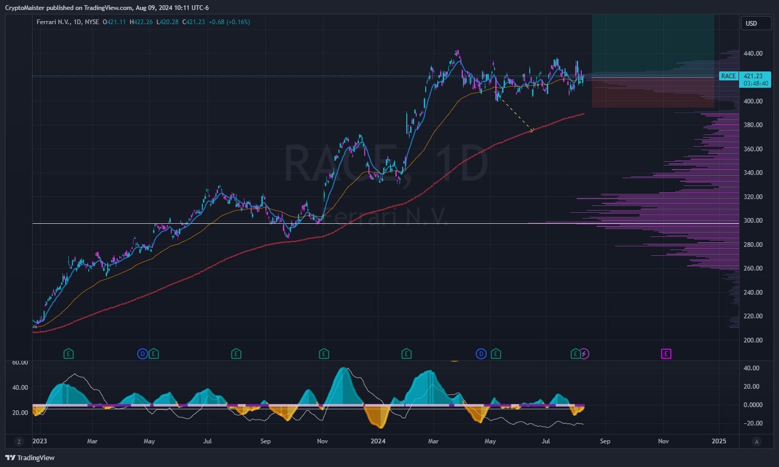Open the earnings E marker near August 2023

click(236, 354)
